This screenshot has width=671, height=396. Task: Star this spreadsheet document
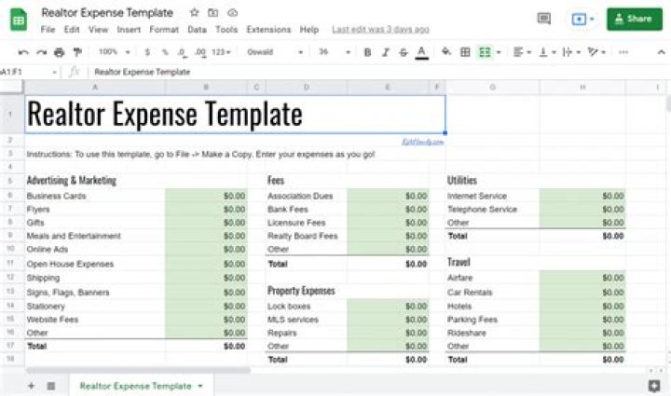click(194, 13)
